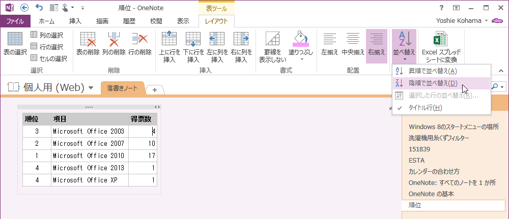Open Help question mark
Screen dimensions: 509x219
point(441,8)
